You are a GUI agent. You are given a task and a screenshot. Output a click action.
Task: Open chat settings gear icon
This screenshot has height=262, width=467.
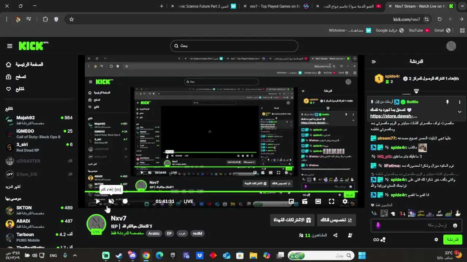[x=436, y=239]
